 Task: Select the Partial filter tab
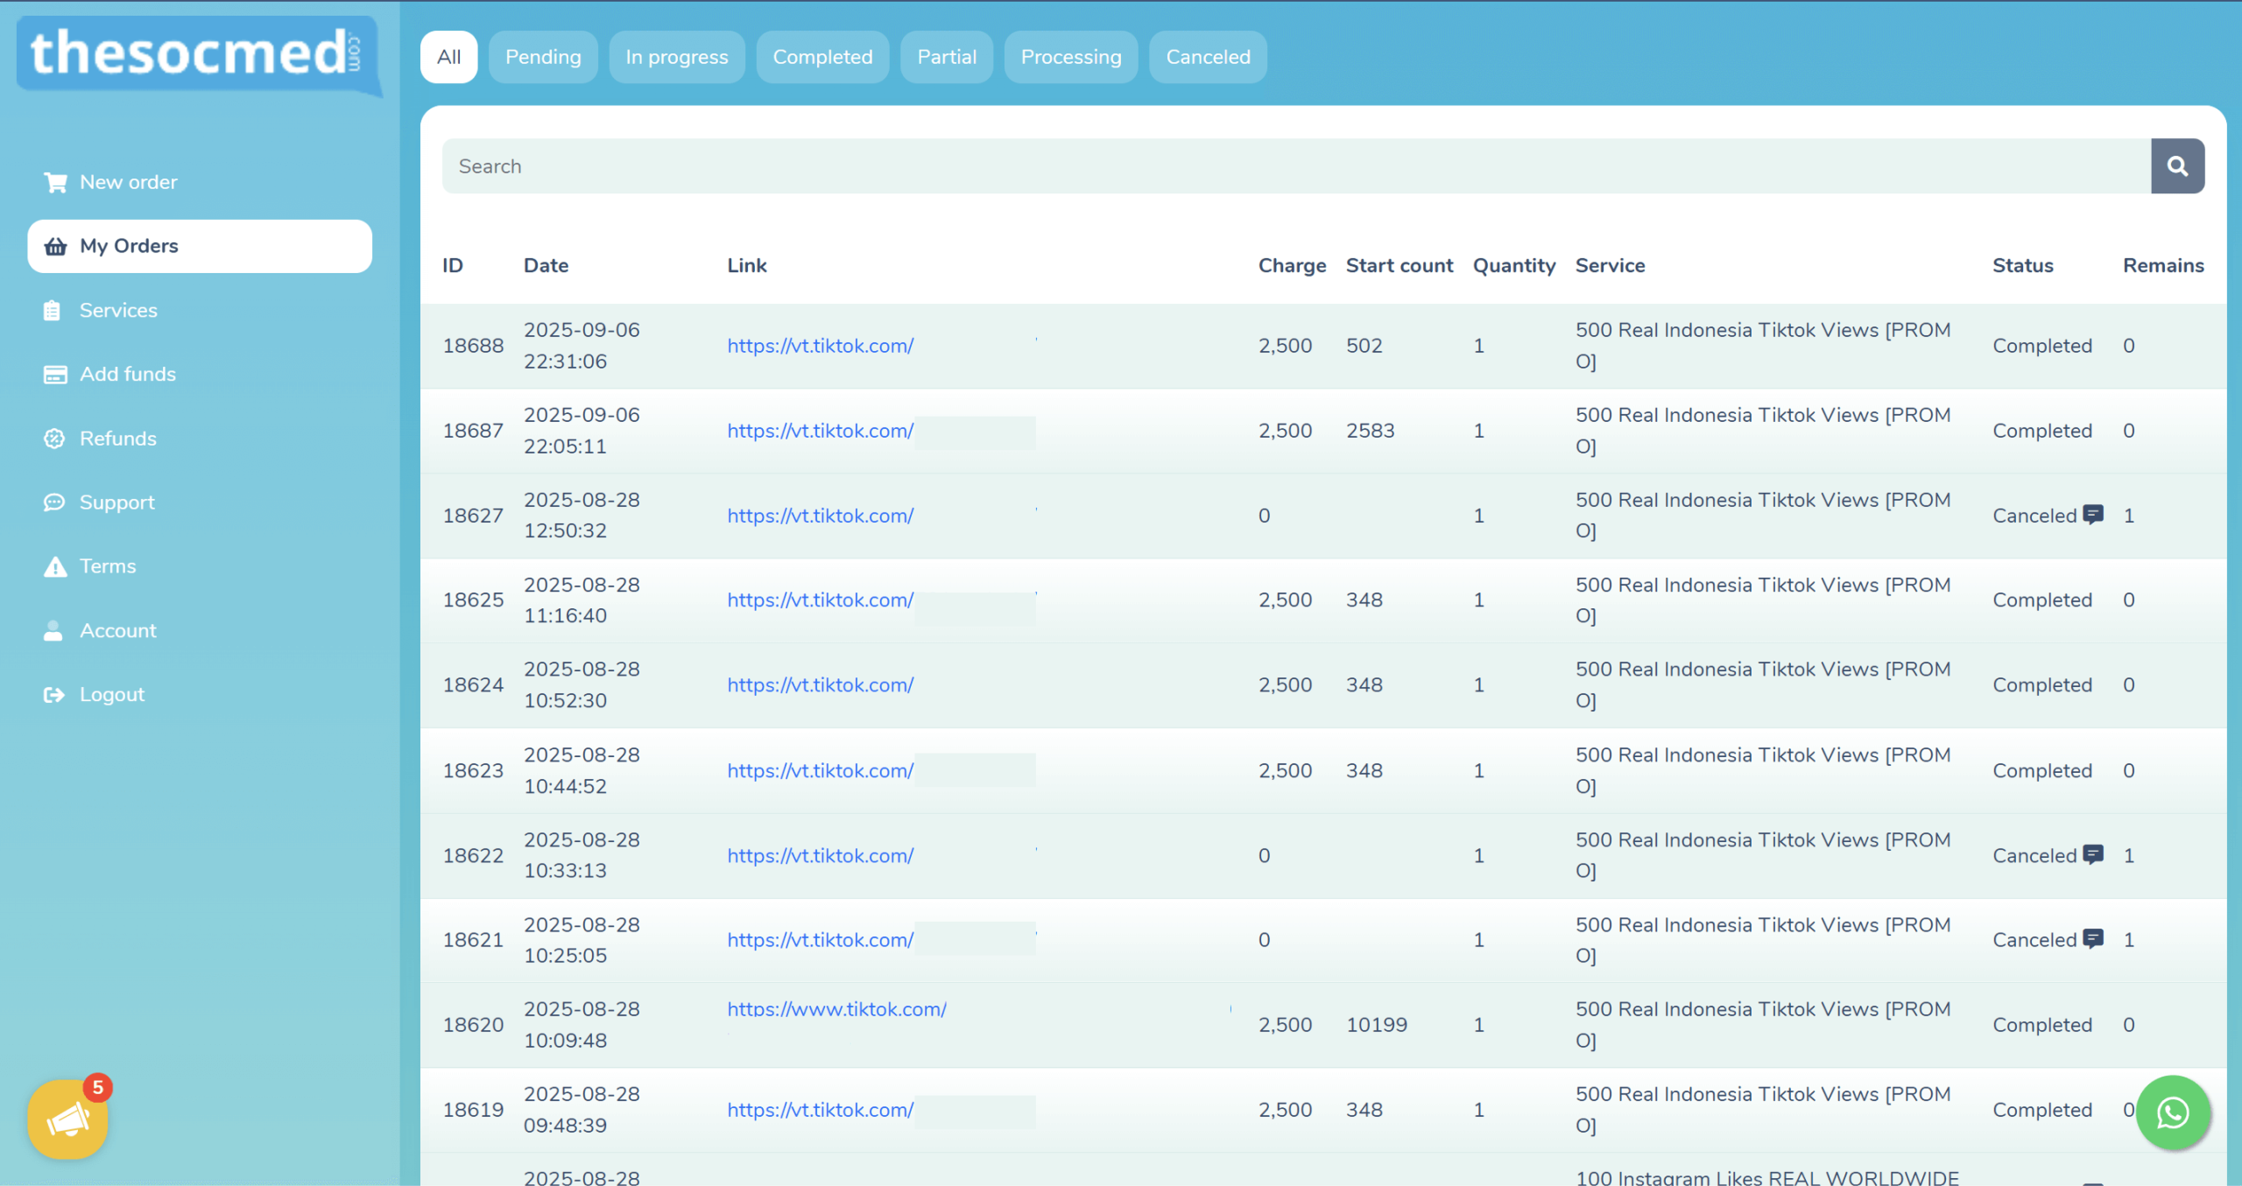point(946,57)
